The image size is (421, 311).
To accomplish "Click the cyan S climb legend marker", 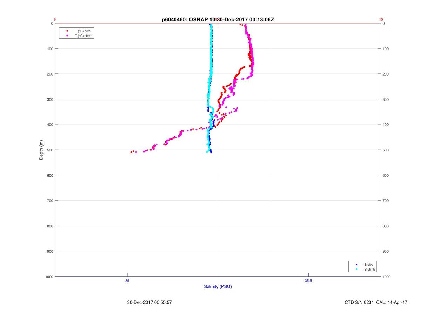I will point(356,269).
